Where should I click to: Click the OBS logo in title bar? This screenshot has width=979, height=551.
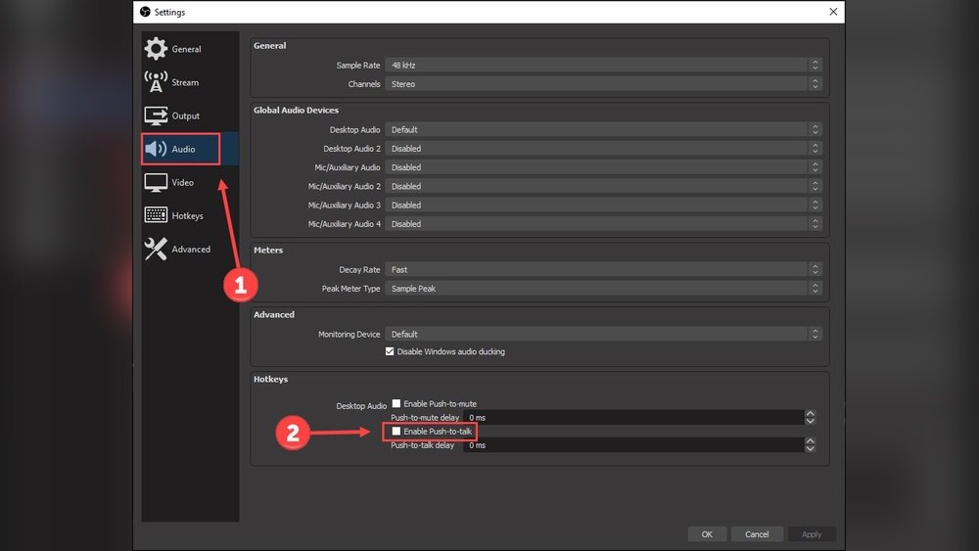point(145,12)
